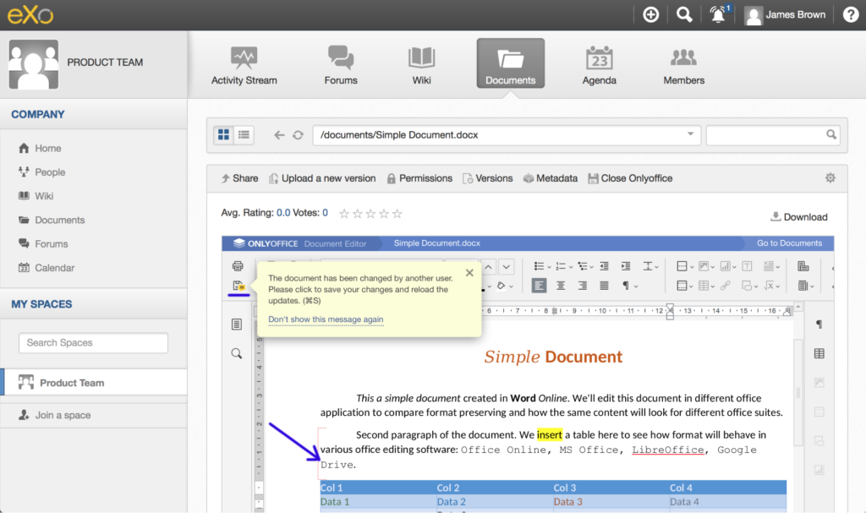866x513 pixels.
Task: Open table settings in right sidebar
Action: [819, 353]
